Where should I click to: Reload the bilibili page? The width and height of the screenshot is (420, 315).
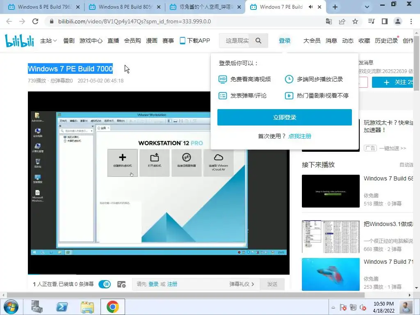coord(35,21)
